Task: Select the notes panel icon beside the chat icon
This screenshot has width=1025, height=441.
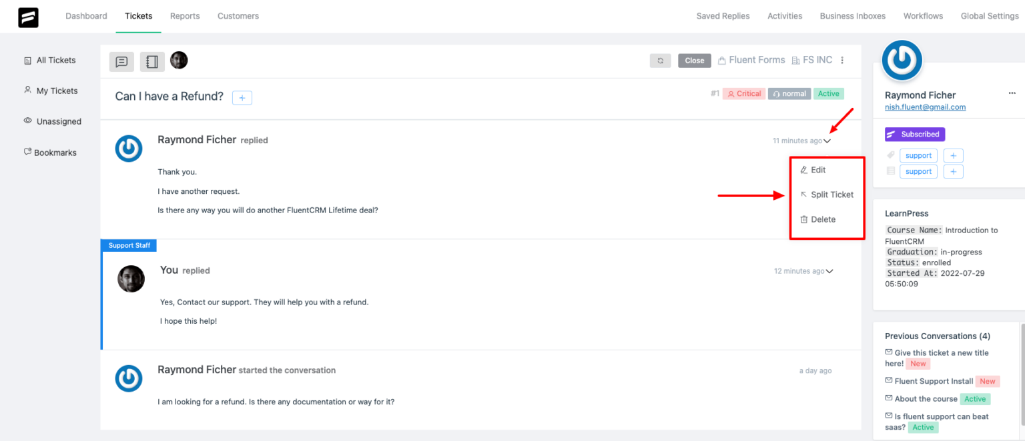Action: tap(152, 61)
